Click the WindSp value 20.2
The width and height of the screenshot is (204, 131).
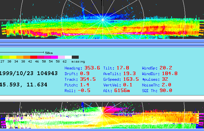pyautogui.click(x=166, y=68)
